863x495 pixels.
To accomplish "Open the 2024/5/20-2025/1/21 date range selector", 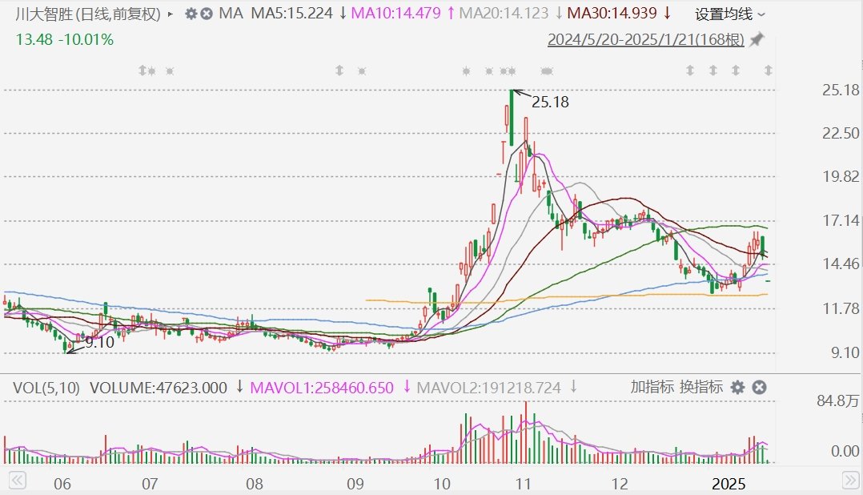I will [645, 39].
